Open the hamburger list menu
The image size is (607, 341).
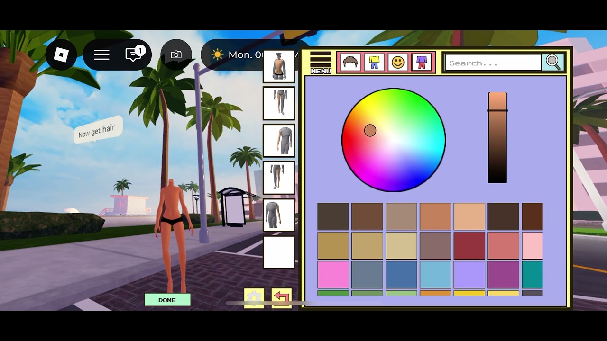tap(101, 55)
